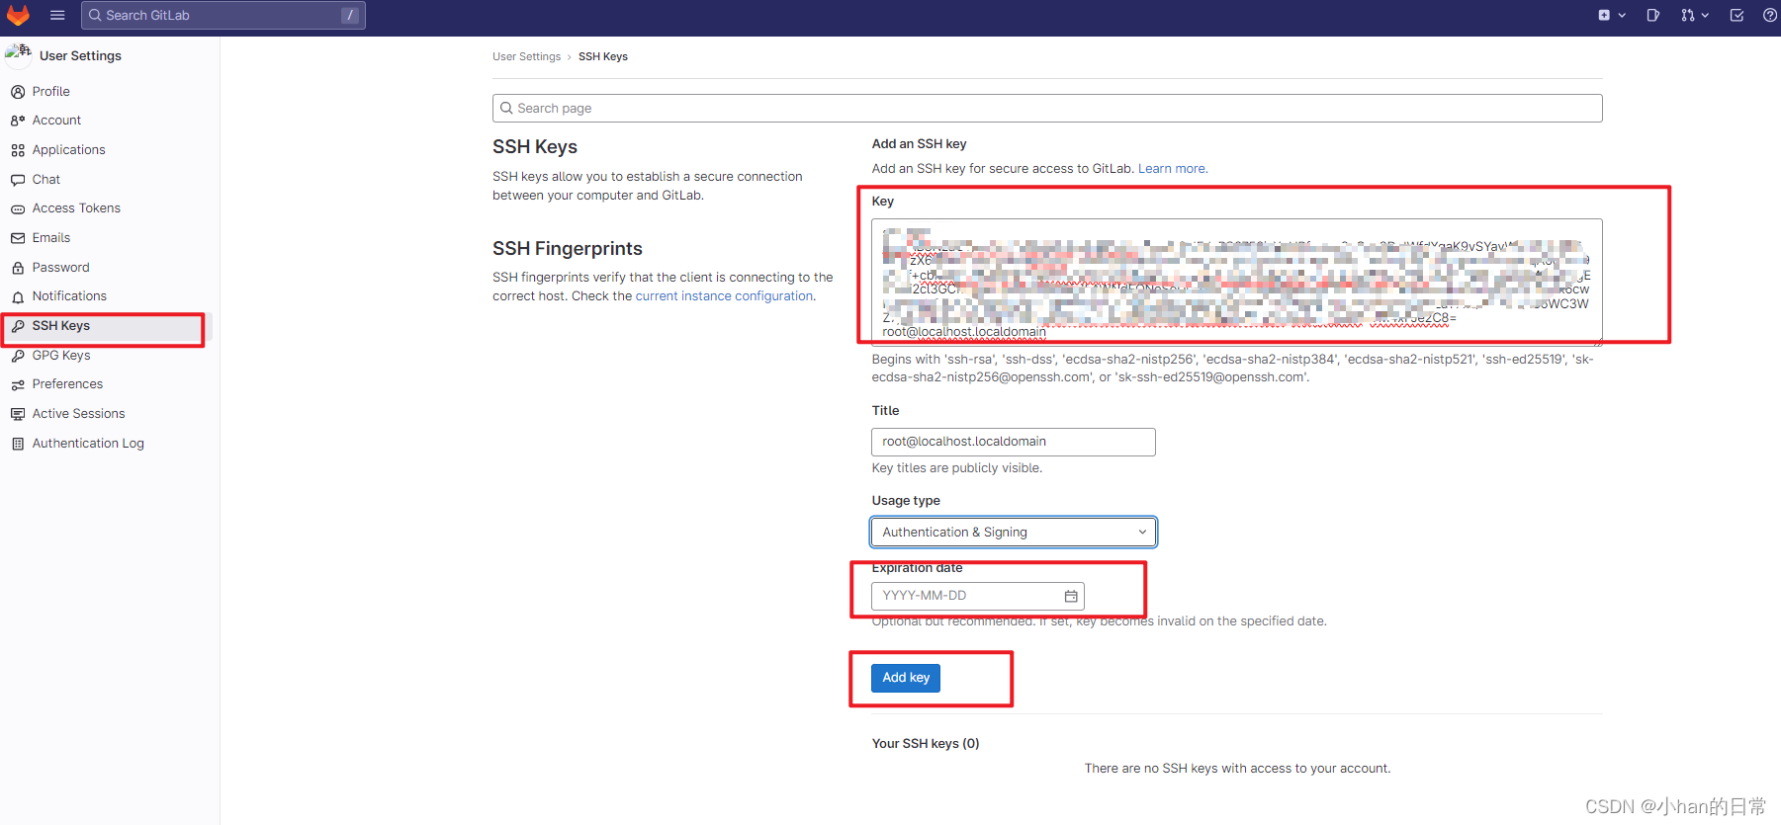Open the Issues icon in top bar
The height and width of the screenshot is (825, 1781).
1652,15
